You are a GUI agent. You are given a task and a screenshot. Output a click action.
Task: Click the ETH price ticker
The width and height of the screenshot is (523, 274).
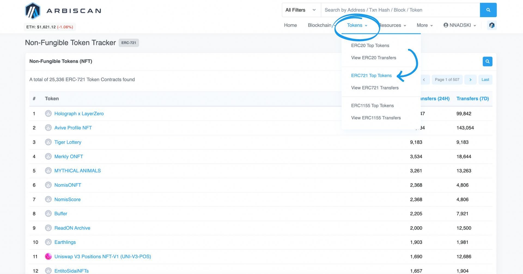(50, 27)
